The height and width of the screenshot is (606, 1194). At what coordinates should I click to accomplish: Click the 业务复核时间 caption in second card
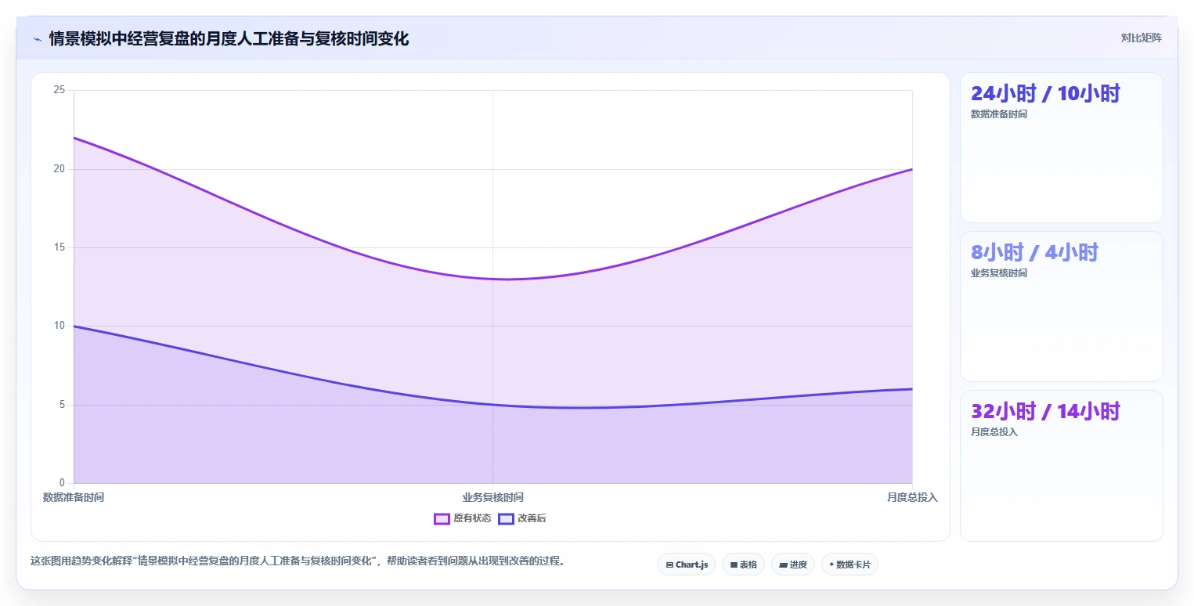point(999,273)
